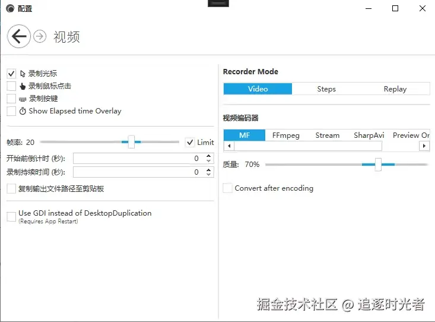
Task: Increase the 开始前倒计时 value with up arrow
Action: [209, 156]
